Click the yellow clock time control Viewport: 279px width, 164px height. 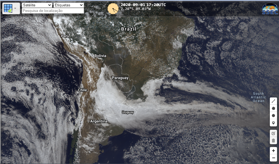coord(113,9)
